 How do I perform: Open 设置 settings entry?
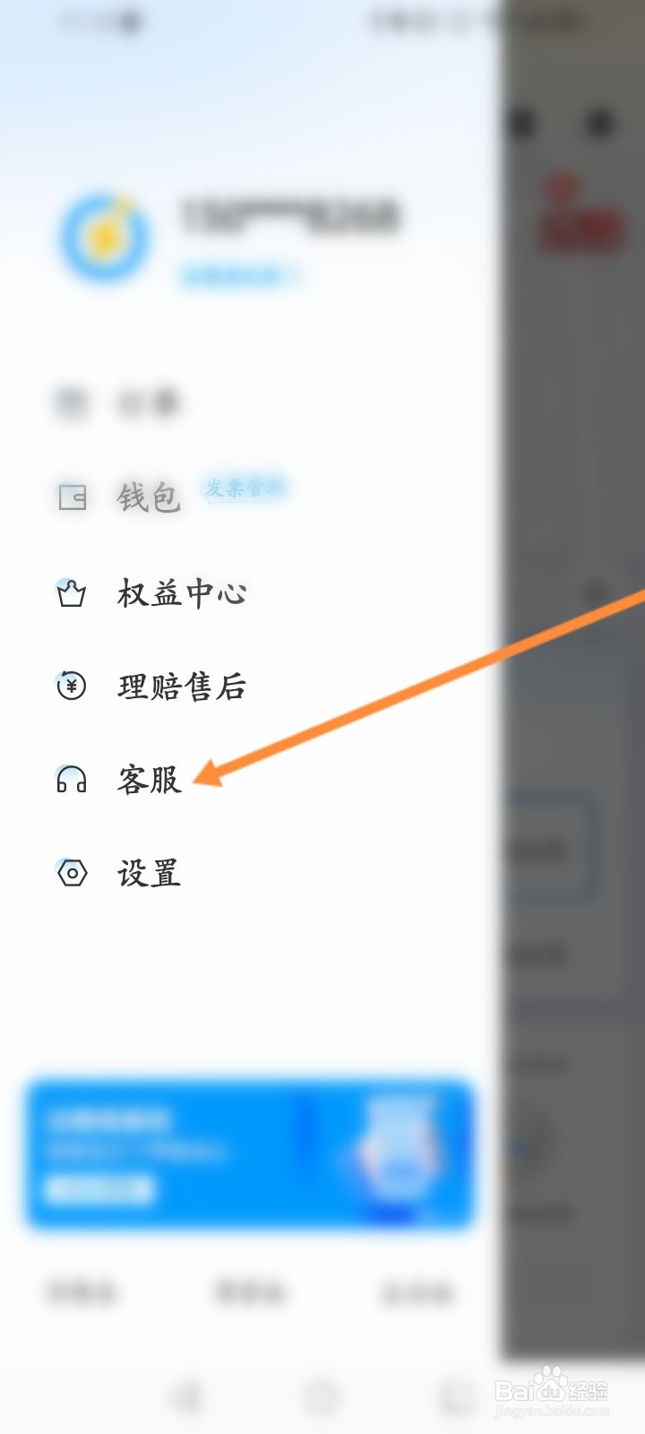click(150, 873)
